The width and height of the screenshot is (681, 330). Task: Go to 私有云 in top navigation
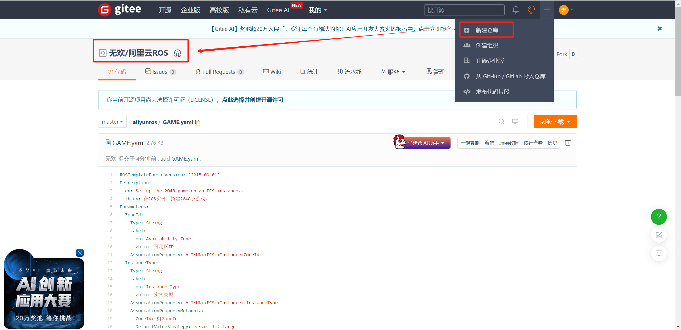click(248, 10)
